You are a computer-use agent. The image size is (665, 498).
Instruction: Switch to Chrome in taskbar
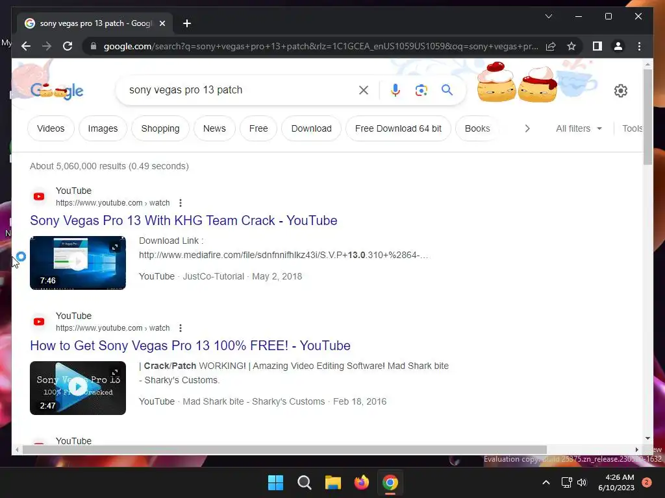pyautogui.click(x=390, y=482)
